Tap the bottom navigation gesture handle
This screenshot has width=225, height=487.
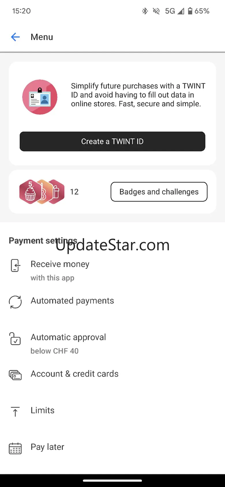pos(112,481)
